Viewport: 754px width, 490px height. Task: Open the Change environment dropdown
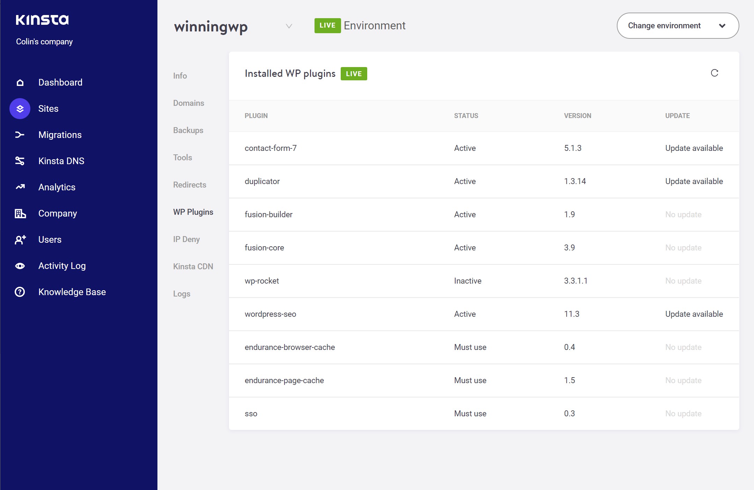pyautogui.click(x=678, y=25)
